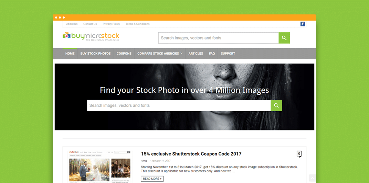The height and width of the screenshot is (183, 369).
Task: Click the Shutterstock article thumbnail image
Action: 100,167
